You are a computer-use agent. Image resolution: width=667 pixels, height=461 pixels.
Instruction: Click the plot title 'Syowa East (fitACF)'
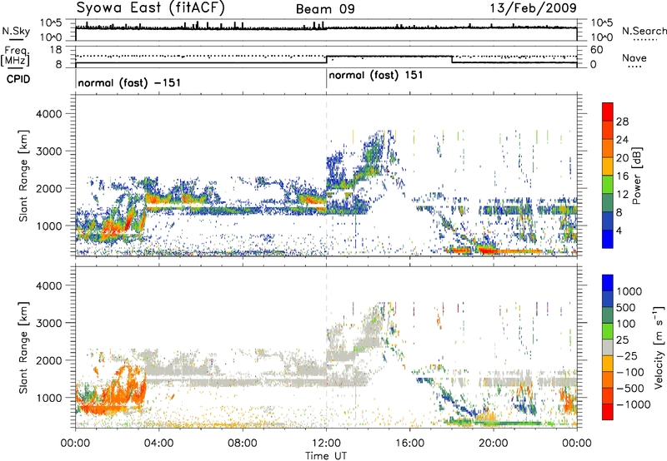(x=151, y=7)
